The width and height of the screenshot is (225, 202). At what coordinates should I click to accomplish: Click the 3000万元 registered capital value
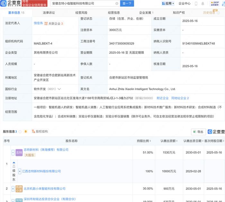[115, 30]
